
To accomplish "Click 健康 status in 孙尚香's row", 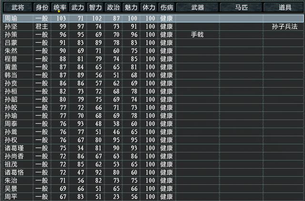I will coord(166,156).
